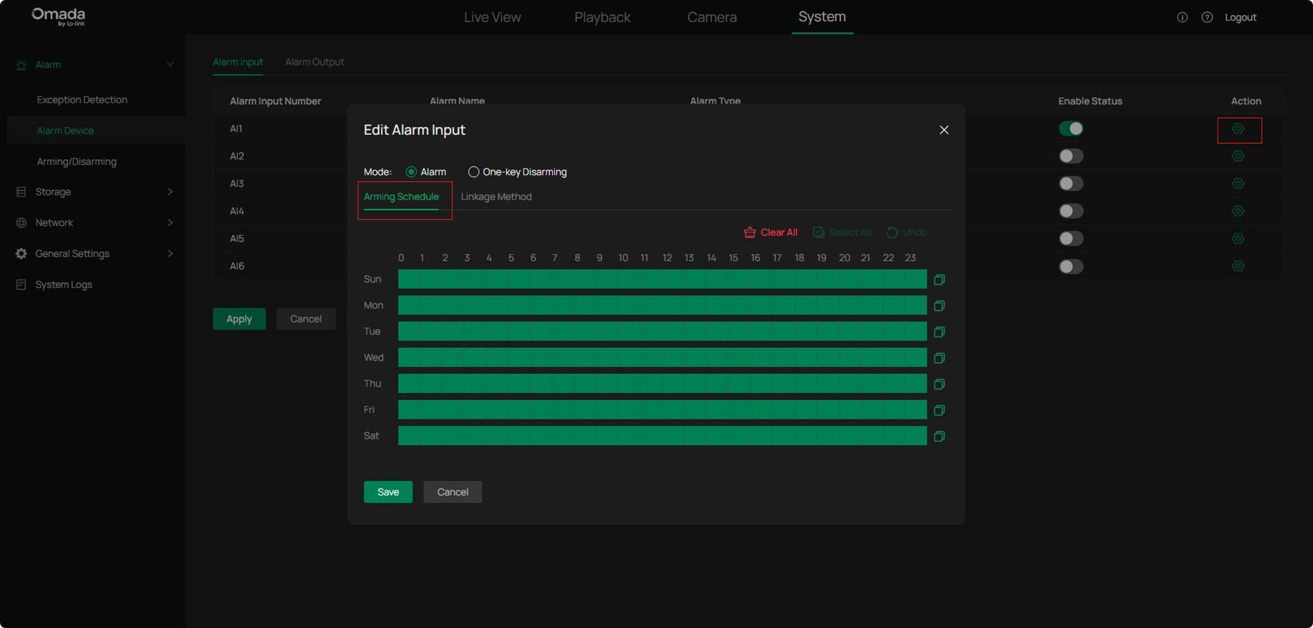This screenshot has width=1313, height=628.
Task: Enable the AI4 status switch
Action: coord(1071,211)
